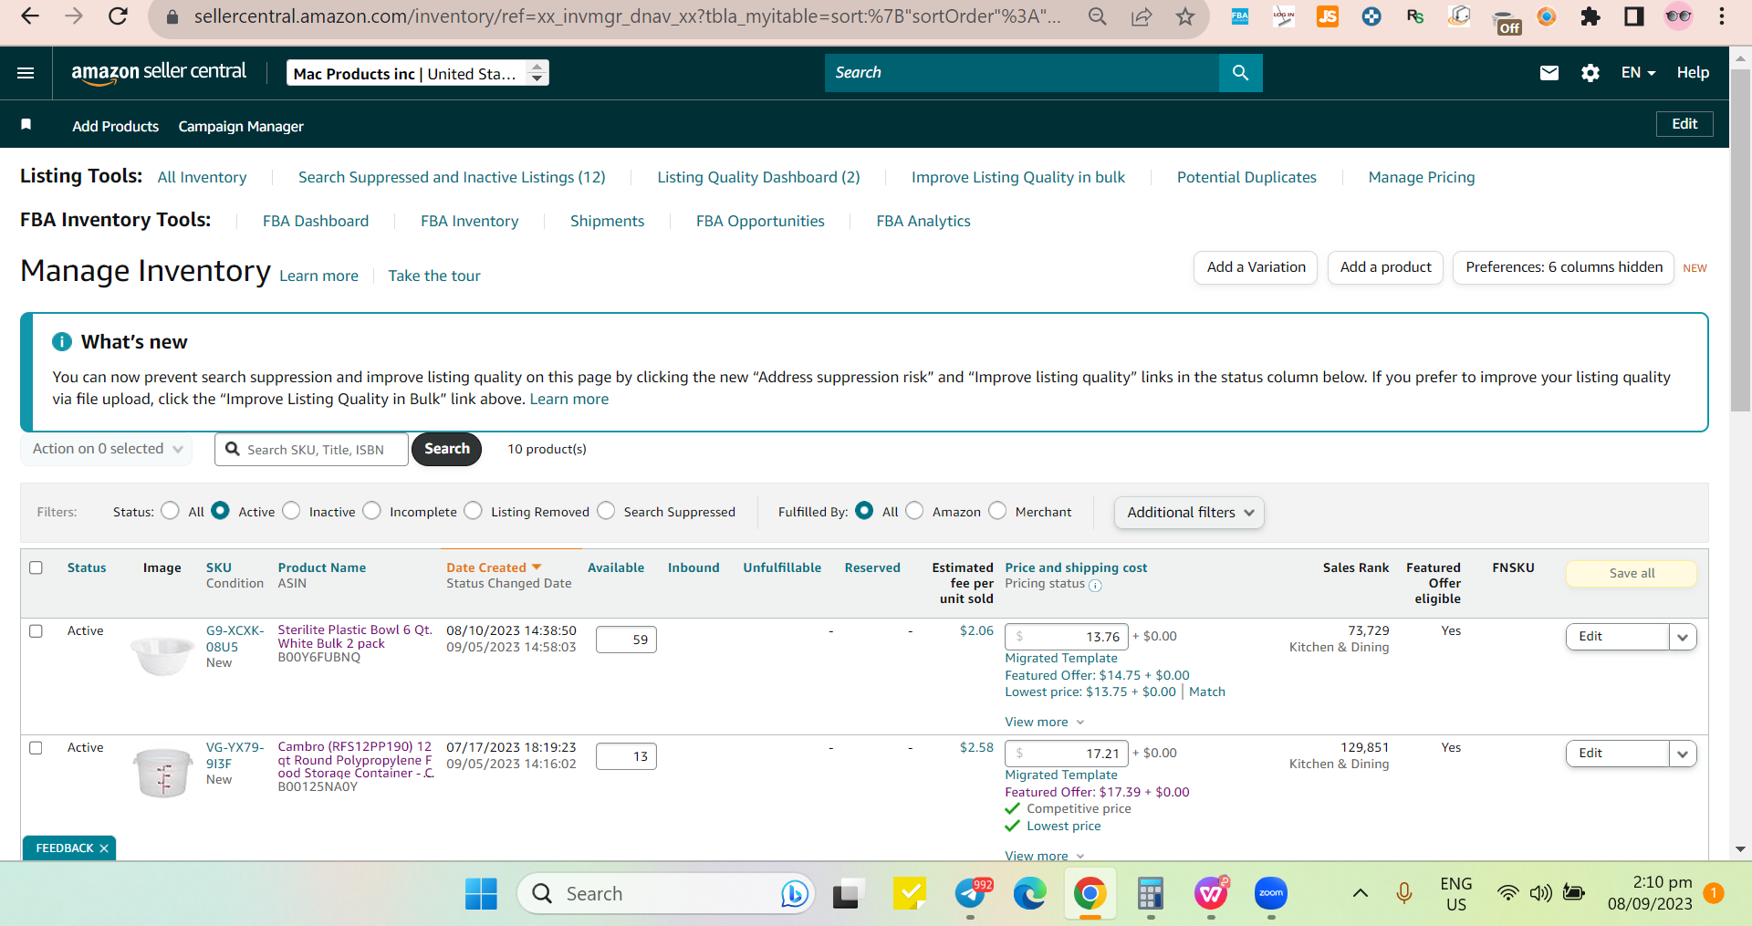The height and width of the screenshot is (926, 1752).
Task: Select the Merchant fulfilled-by radio button
Action: [x=997, y=511]
